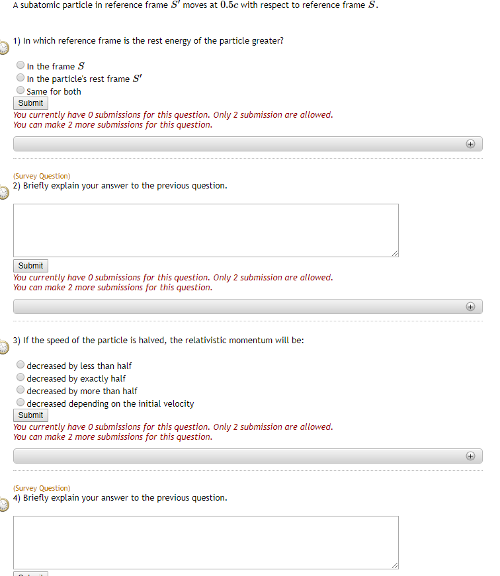500x576 pixels.
Task: Submit the answer for question 3
Action: point(30,415)
